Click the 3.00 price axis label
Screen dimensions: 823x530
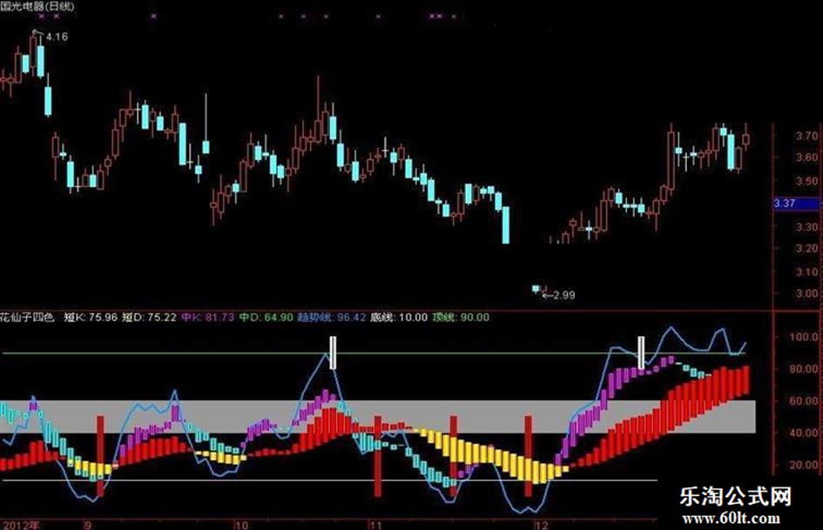(x=806, y=293)
